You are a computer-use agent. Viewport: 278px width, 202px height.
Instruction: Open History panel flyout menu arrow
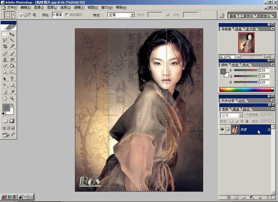pos(272,100)
